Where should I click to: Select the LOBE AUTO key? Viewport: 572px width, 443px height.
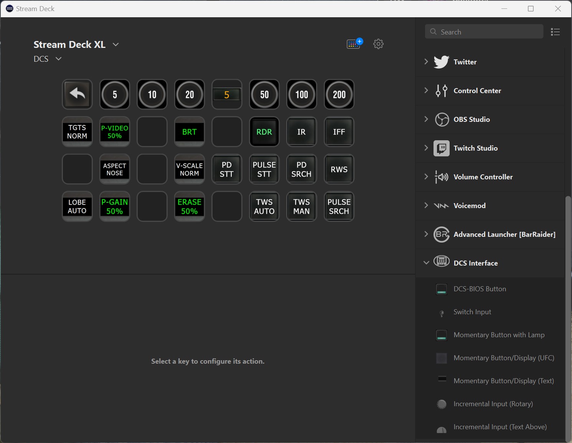77,207
